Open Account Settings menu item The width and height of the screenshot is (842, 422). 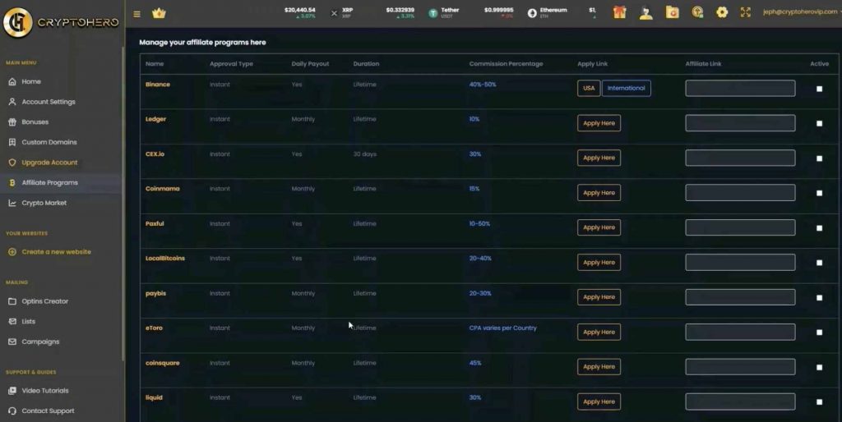click(x=49, y=102)
